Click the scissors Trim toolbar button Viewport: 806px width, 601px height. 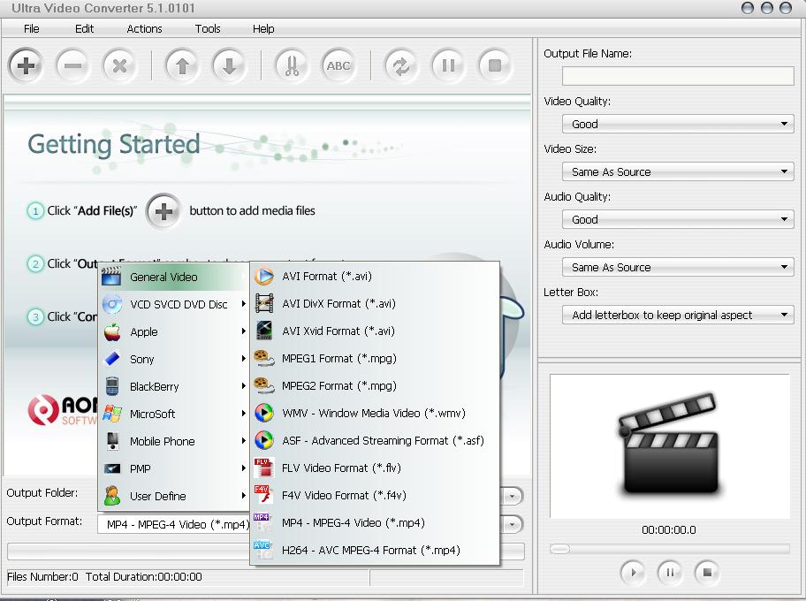(292, 65)
